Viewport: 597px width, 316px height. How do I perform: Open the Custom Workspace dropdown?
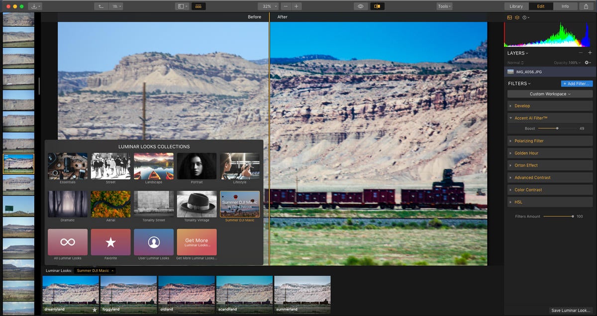550,94
